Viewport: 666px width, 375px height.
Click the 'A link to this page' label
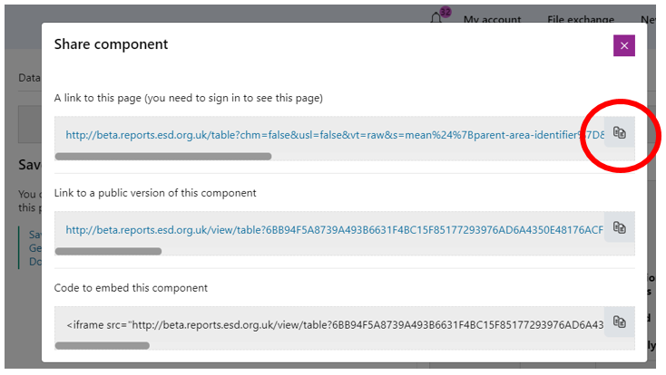click(188, 98)
